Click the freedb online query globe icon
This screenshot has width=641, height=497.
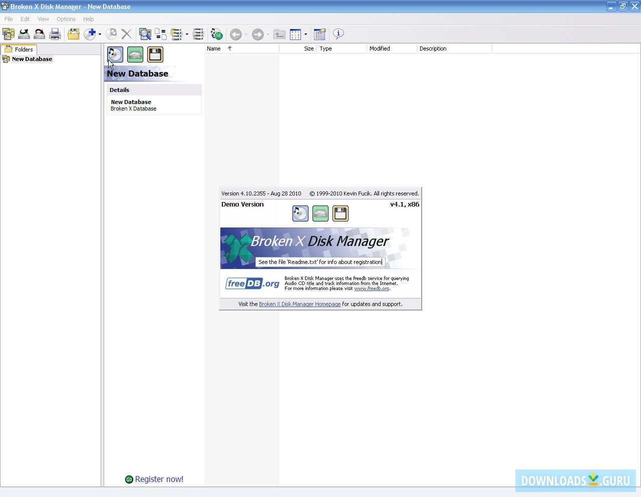[x=216, y=34]
